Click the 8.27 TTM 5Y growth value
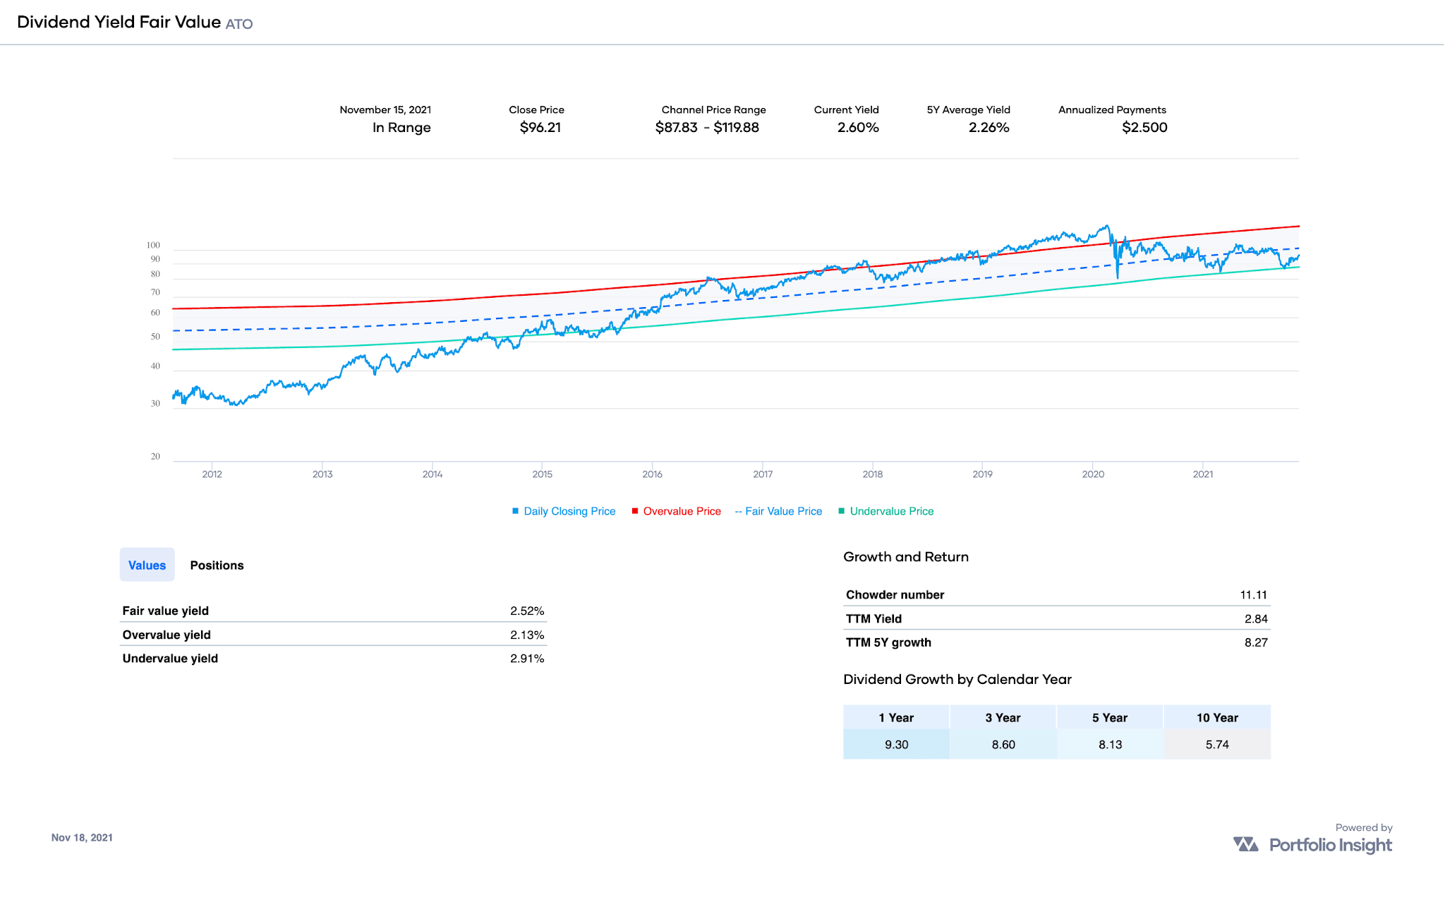Viewport: 1445px width, 900px height. coord(1256,642)
